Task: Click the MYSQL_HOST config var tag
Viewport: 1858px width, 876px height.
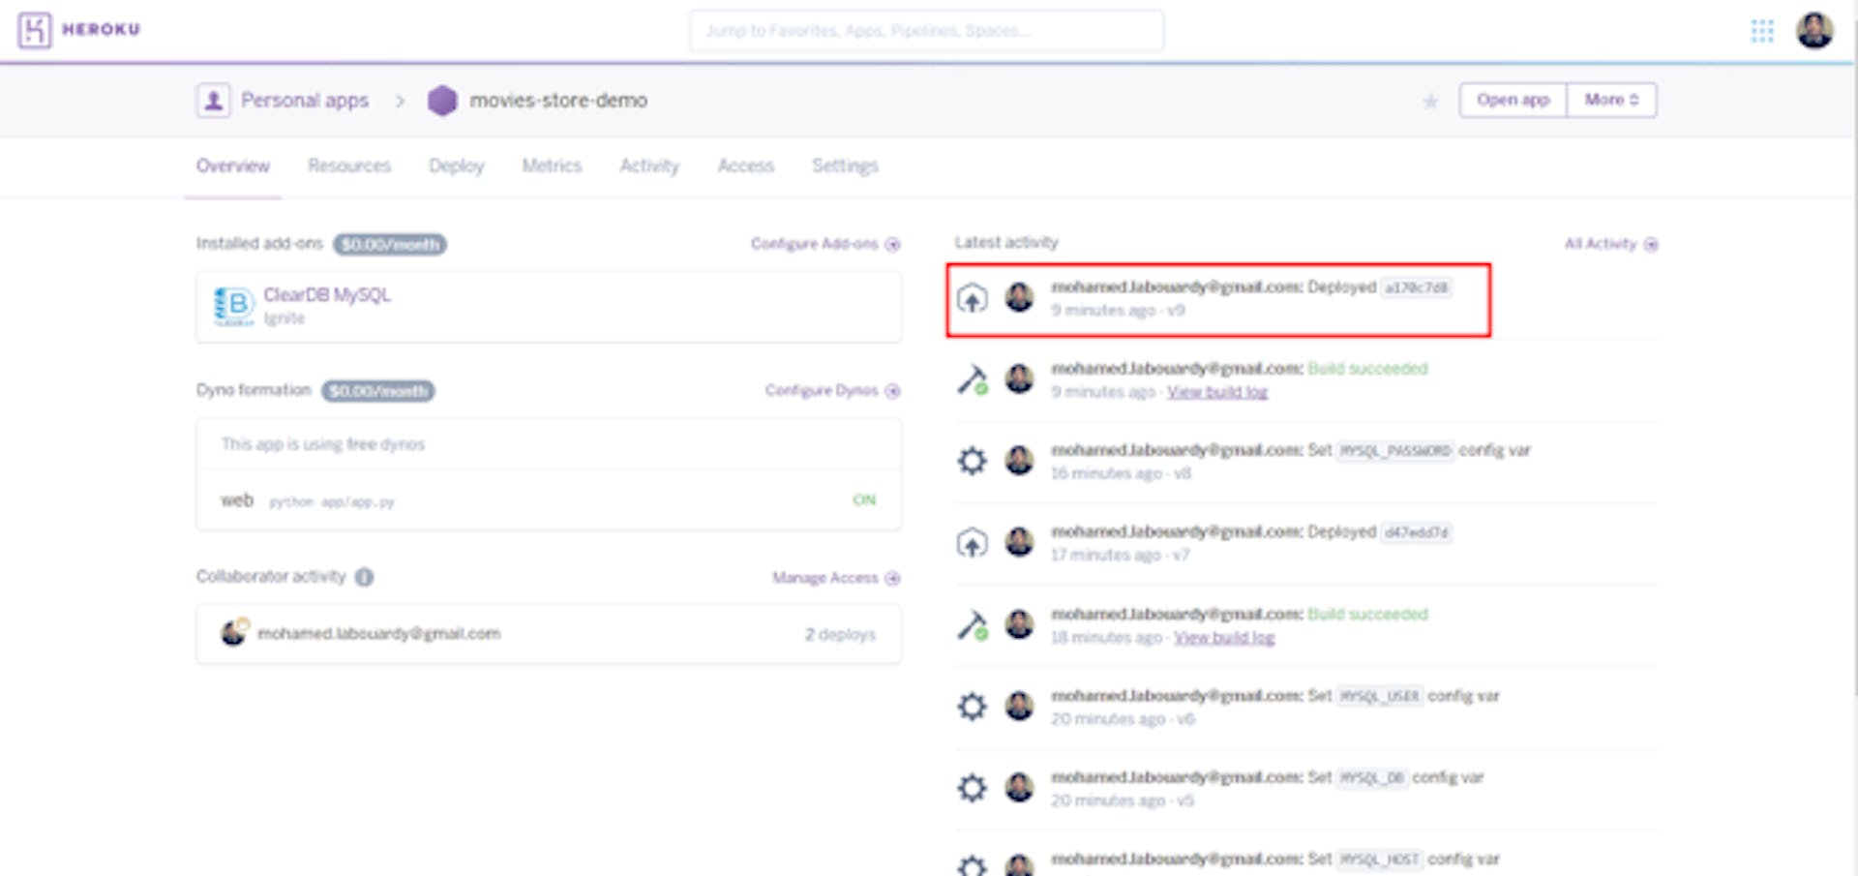Action: point(1380,860)
